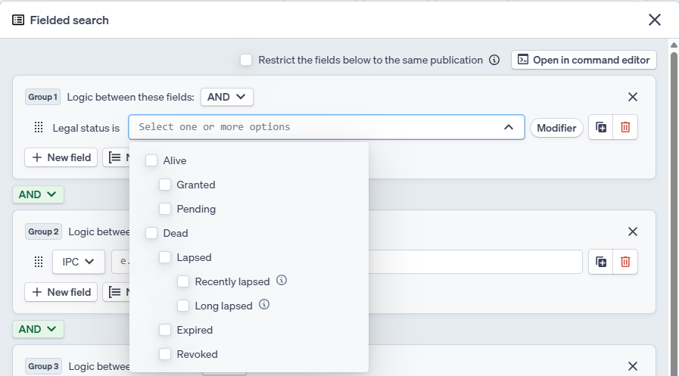
Task: Change the AND operator between Groups 1 and 2
Action: coord(38,194)
